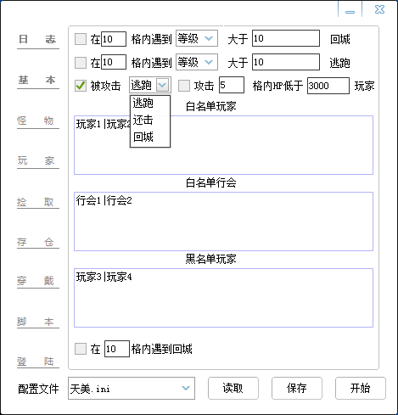Tick the bottom 格内遇到回城 checkbox

tap(81, 349)
